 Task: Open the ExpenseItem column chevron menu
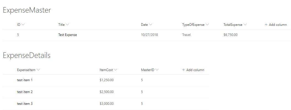tap(38, 70)
